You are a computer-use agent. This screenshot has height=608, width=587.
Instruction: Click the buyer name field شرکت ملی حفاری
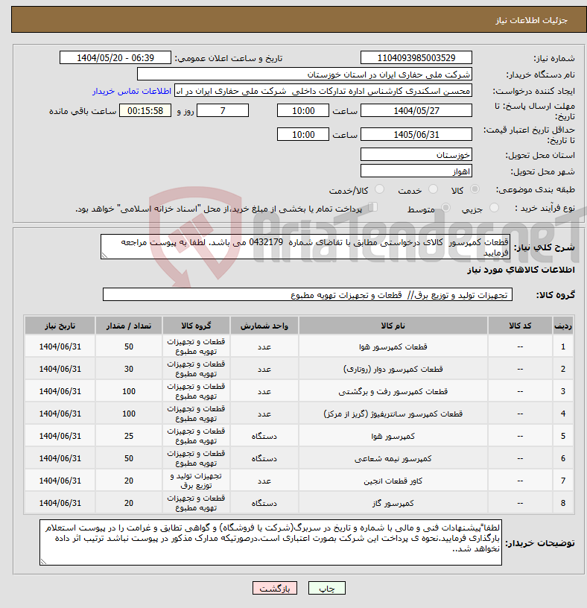point(305,75)
